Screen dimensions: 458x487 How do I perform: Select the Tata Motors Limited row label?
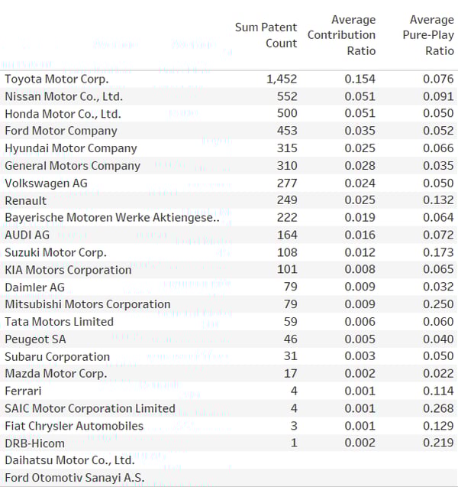pyautogui.click(x=60, y=321)
